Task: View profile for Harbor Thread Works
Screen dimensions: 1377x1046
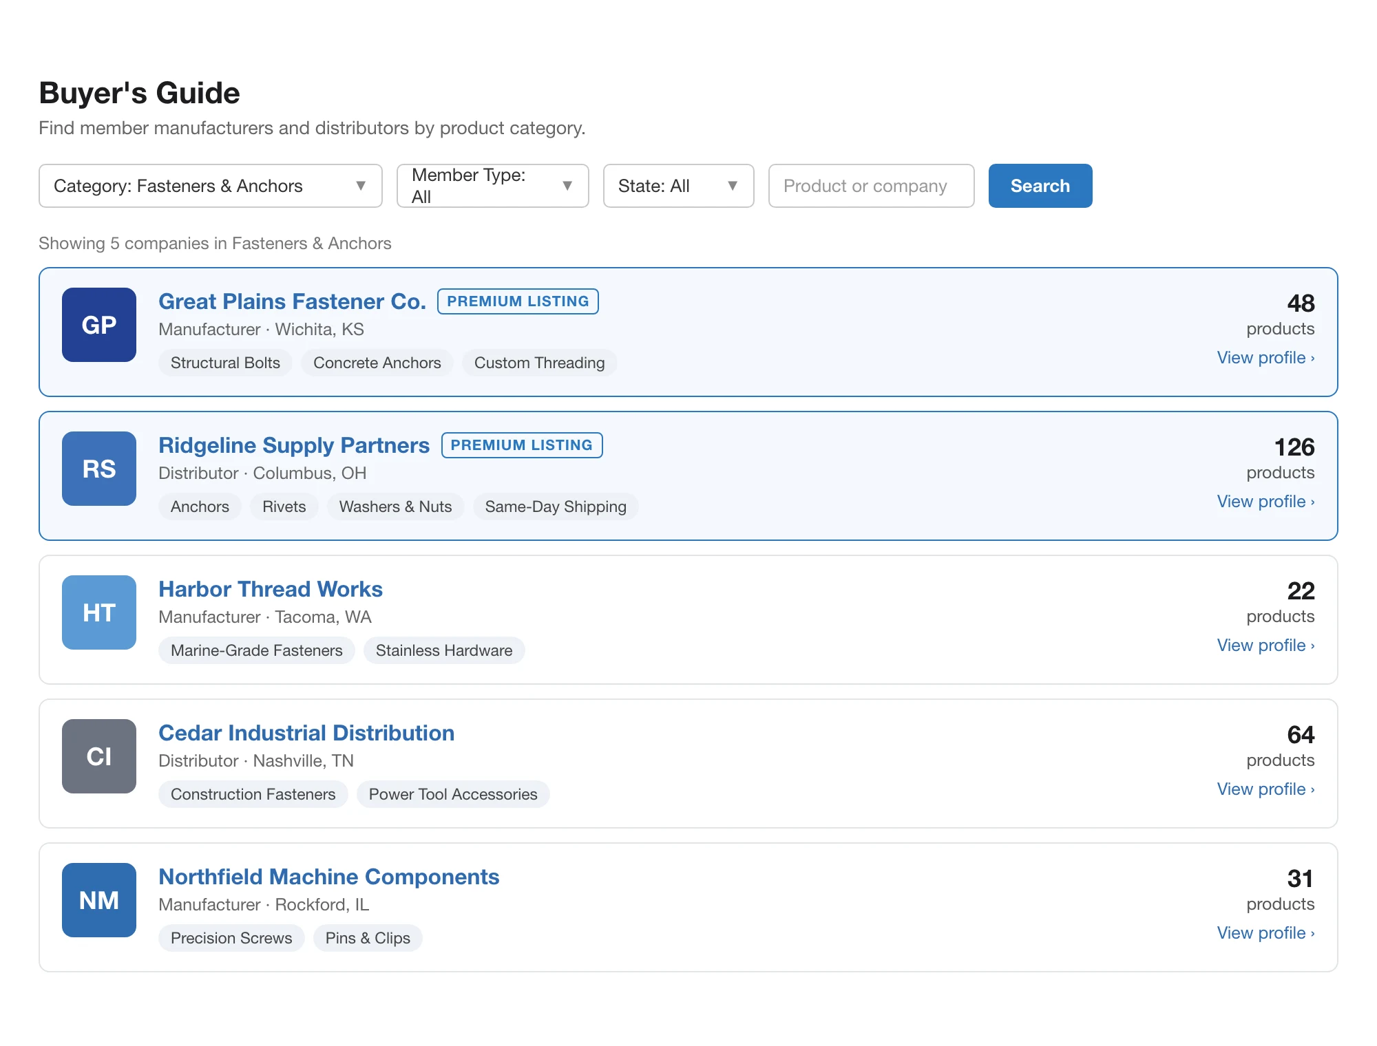Action: pos(1265,645)
